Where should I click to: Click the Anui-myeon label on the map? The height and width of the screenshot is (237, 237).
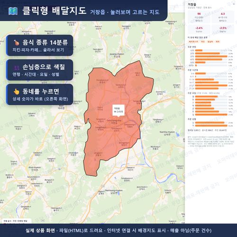[x=35, y=169]
